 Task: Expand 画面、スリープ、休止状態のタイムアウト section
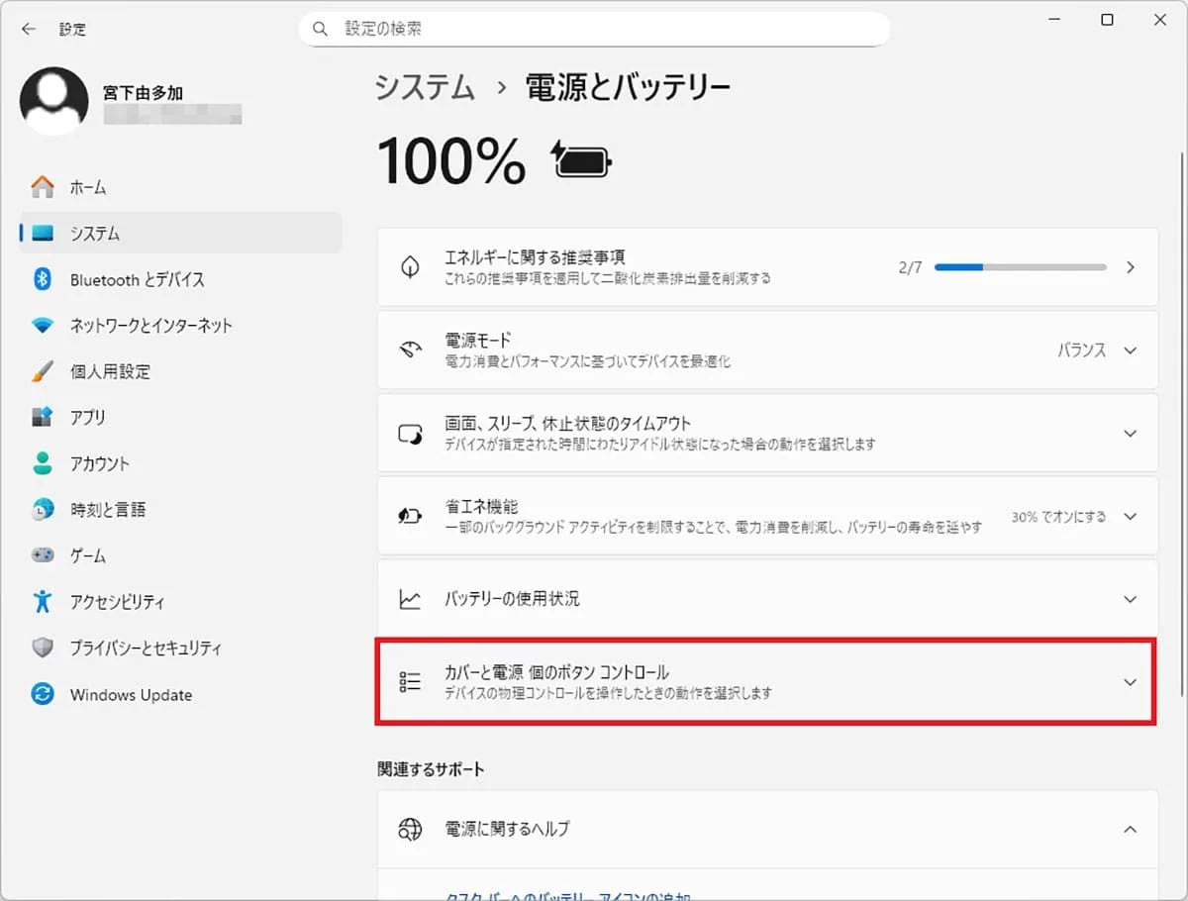point(1128,433)
